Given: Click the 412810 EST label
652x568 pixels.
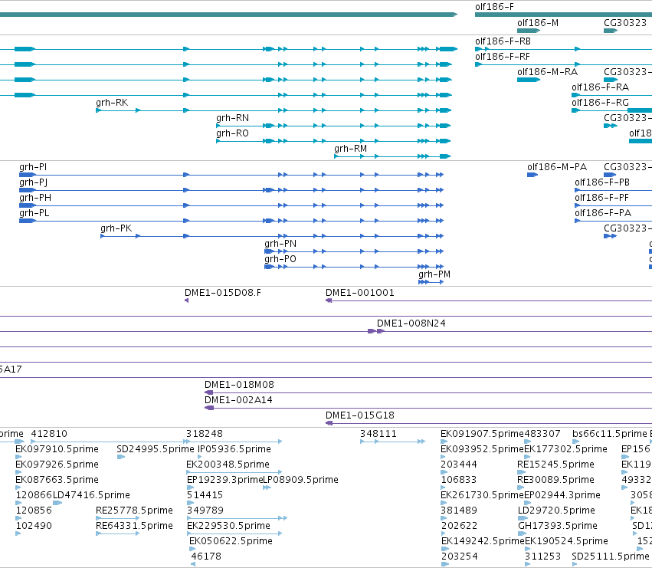Looking at the screenshot, I should (x=49, y=434).
